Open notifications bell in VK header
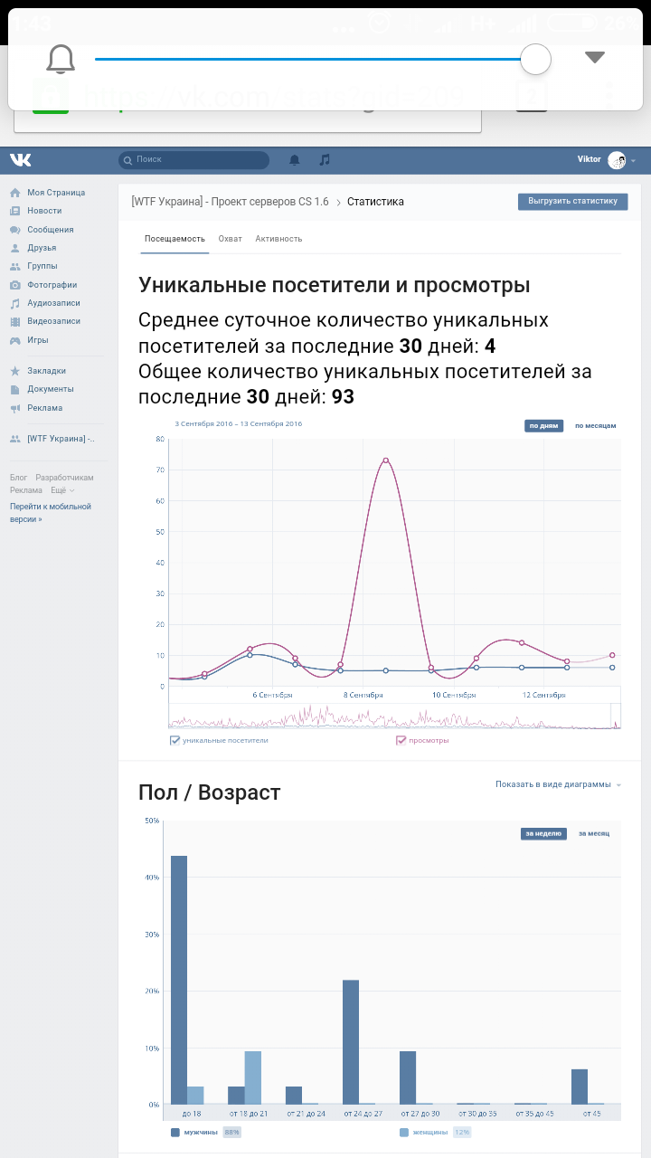The width and height of the screenshot is (651, 1158). tap(294, 160)
